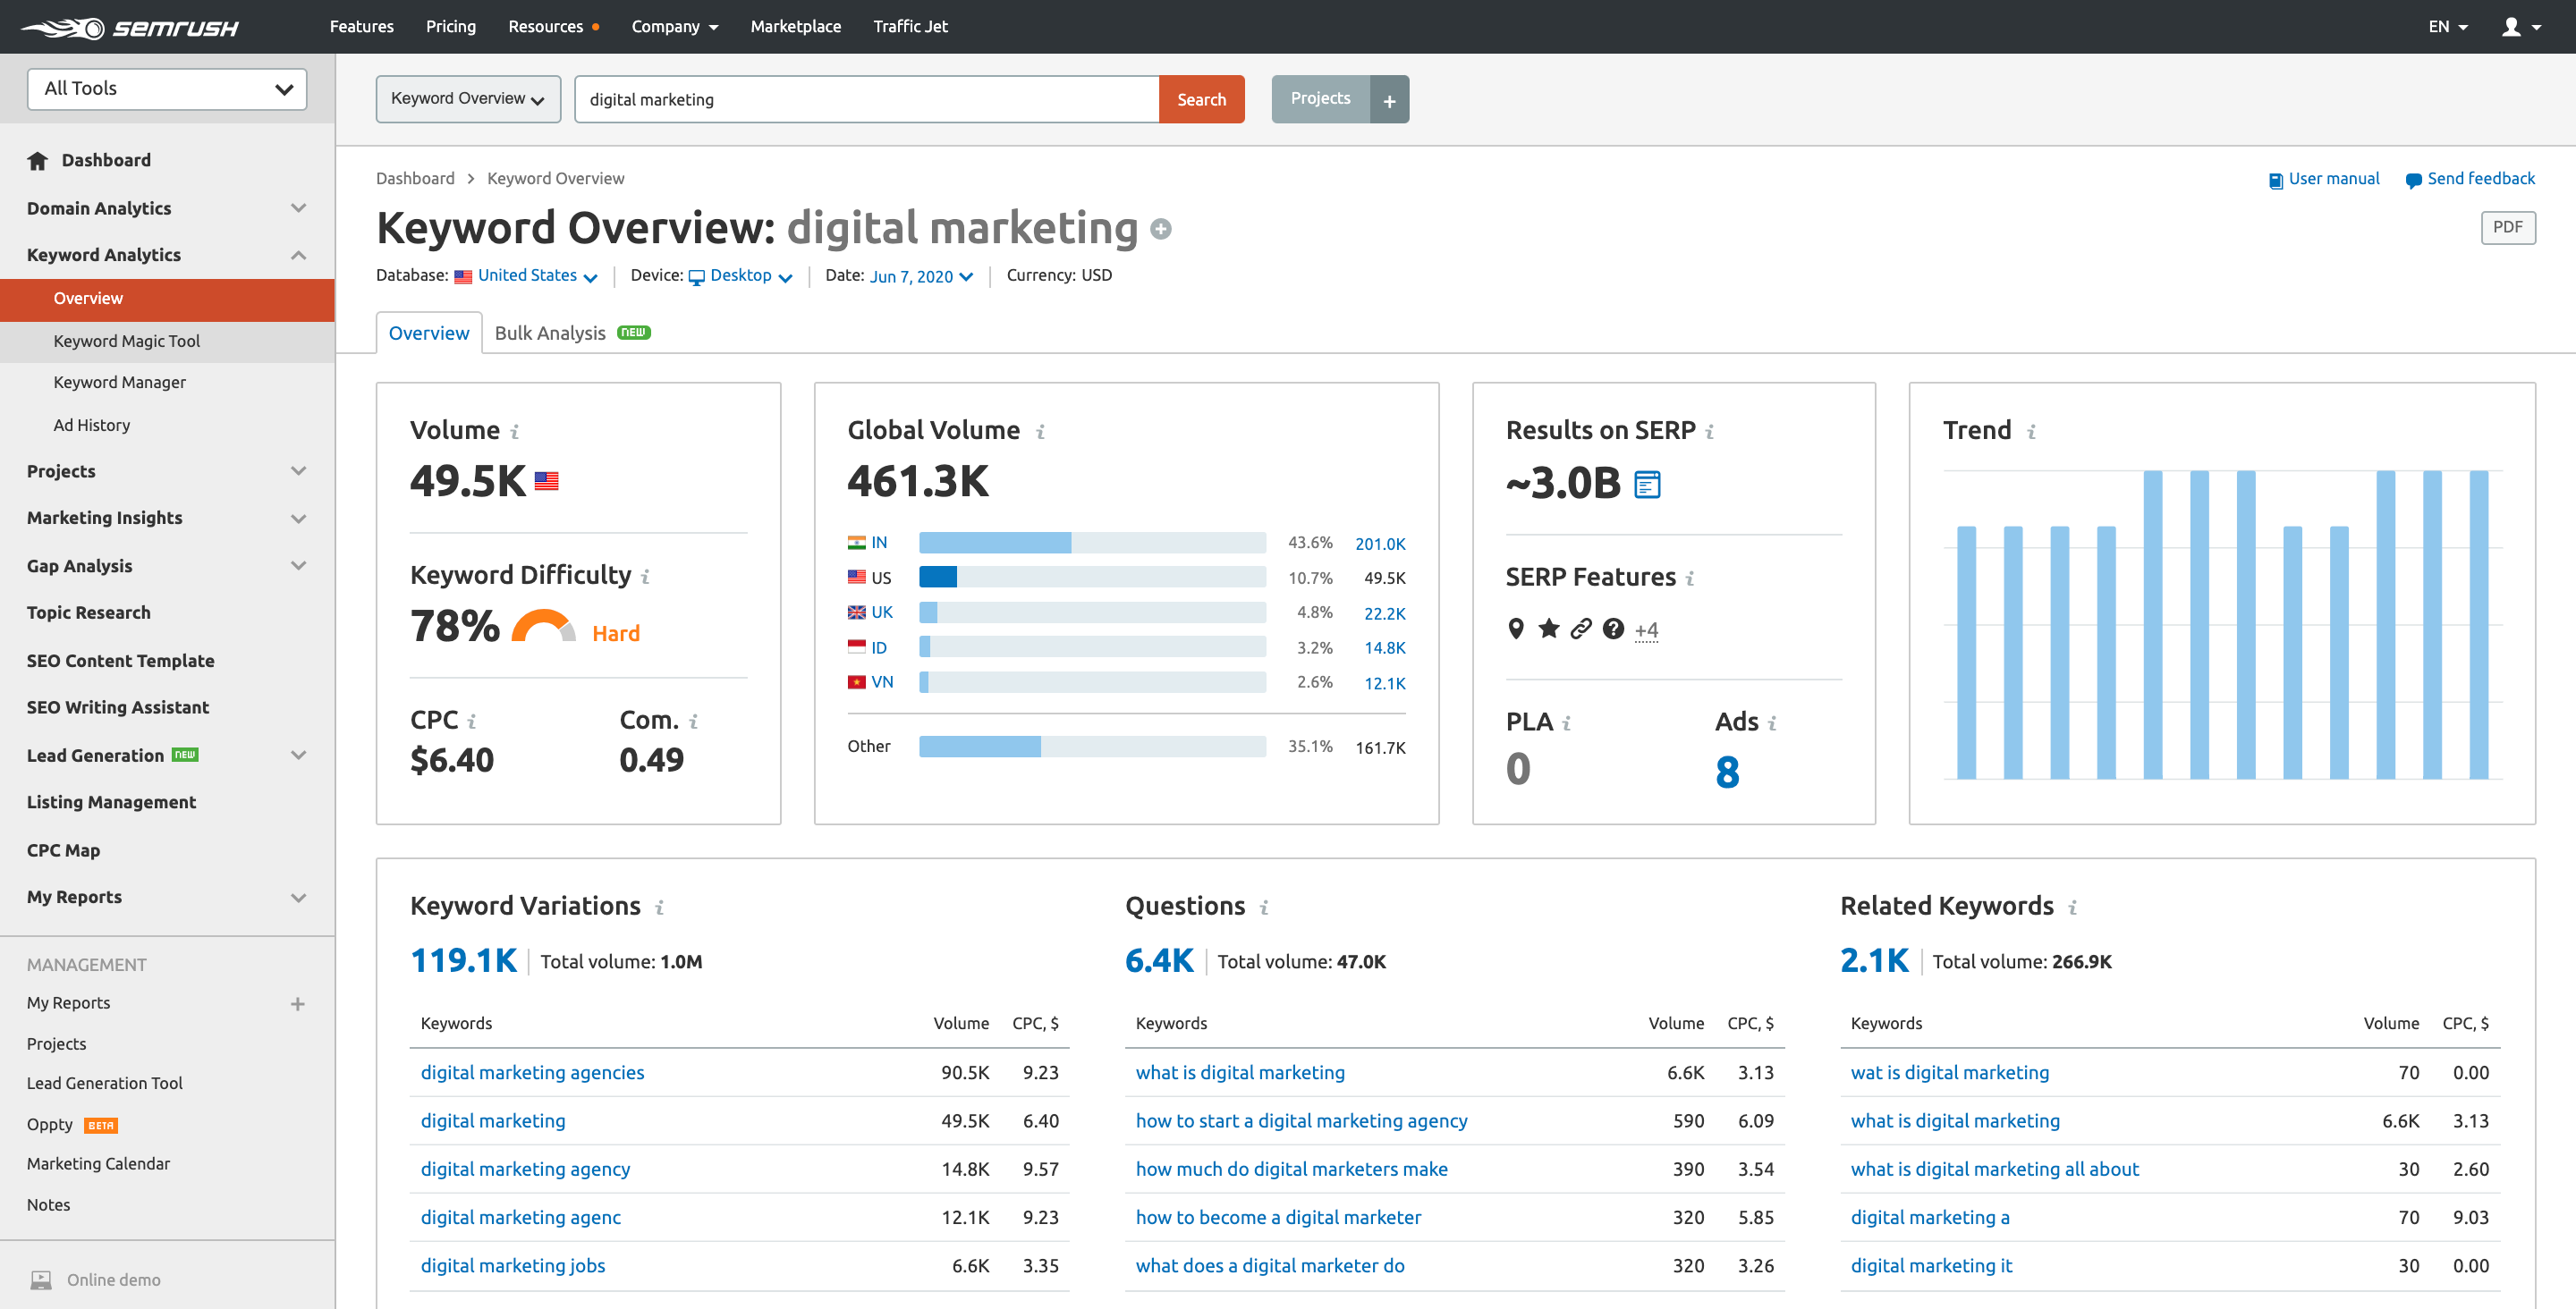Add keyword with plus icon beside title
This screenshot has height=1309, width=2576.
pyautogui.click(x=1160, y=229)
